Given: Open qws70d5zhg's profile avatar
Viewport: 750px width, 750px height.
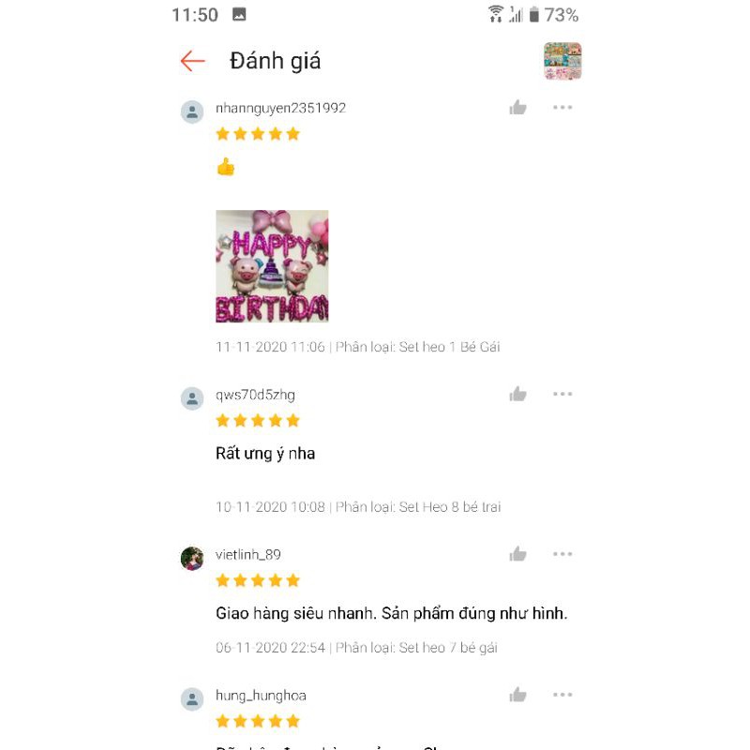Looking at the screenshot, I should coord(192,398).
